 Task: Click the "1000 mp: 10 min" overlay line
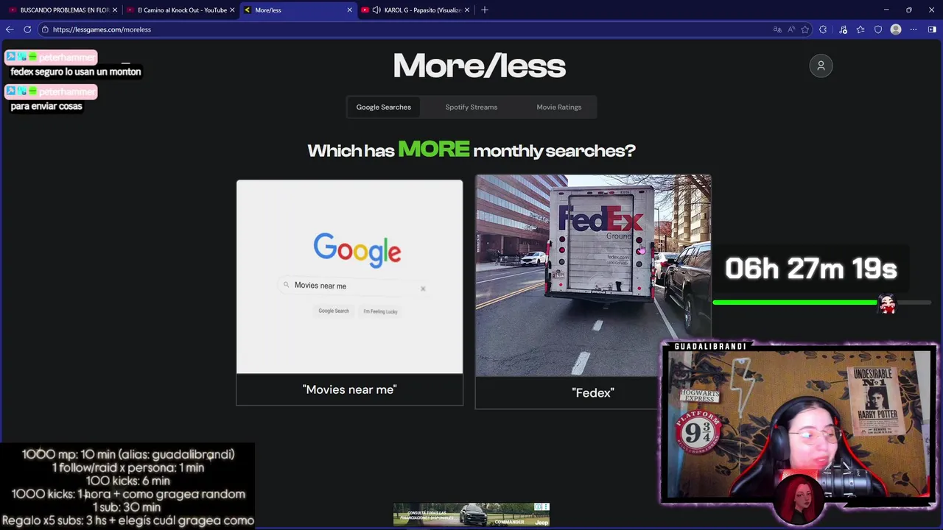tap(128, 454)
